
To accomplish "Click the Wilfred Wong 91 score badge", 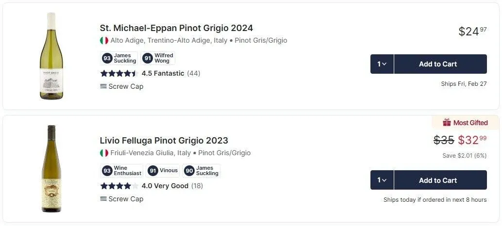I will pos(158,58).
